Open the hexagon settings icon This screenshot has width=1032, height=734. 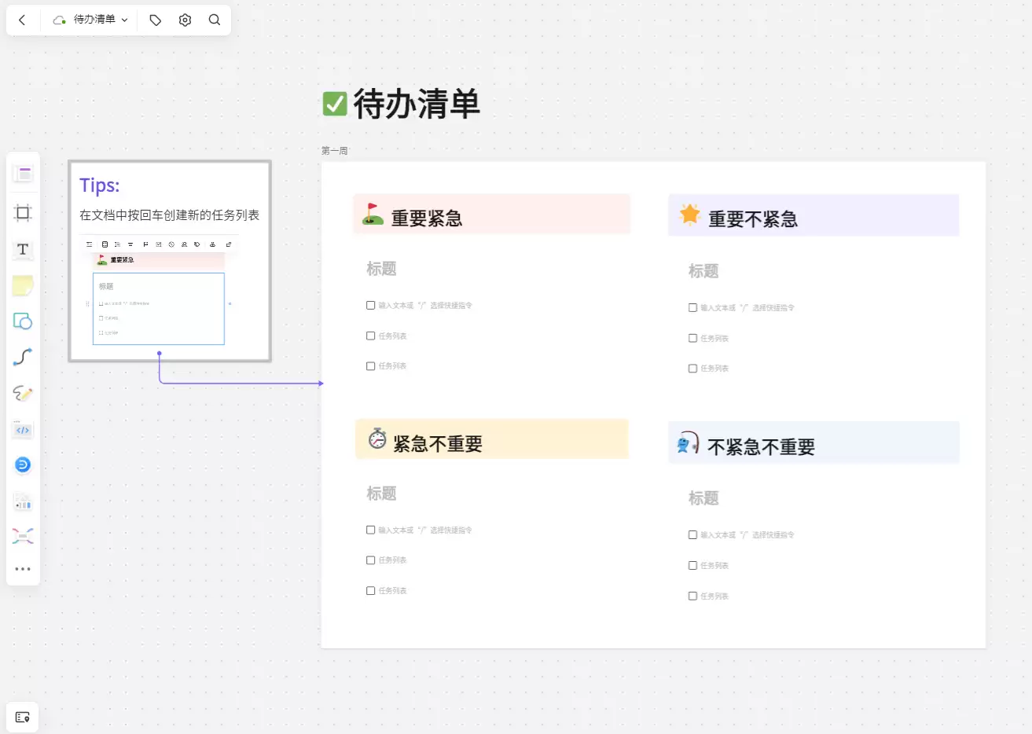tap(185, 20)
